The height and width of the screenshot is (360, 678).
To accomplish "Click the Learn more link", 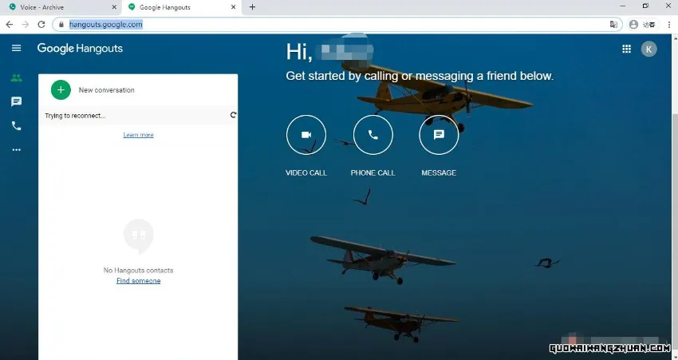I will click(x=138, y=135).
